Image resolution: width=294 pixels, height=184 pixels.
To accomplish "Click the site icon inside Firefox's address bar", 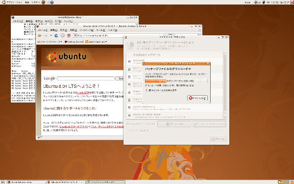I will pos(75,35).
